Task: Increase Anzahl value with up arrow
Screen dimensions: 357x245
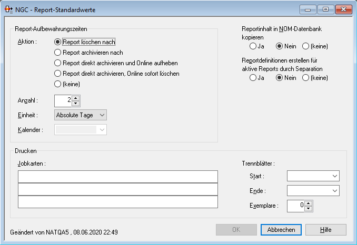Action: point(76,98)
